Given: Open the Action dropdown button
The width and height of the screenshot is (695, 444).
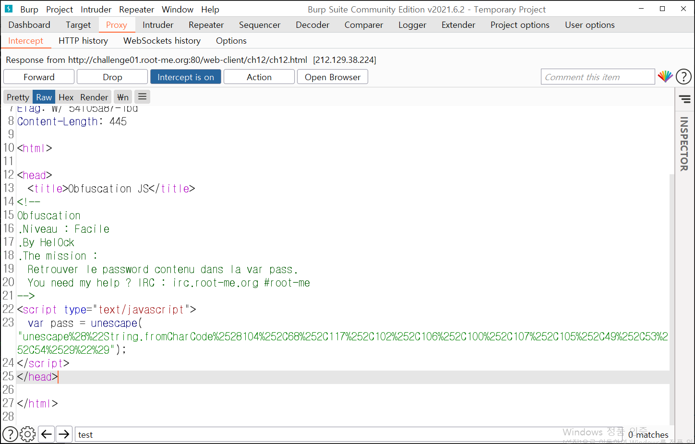Looking at the screenshot, I should pyautogui.click(x=259, y=77).
